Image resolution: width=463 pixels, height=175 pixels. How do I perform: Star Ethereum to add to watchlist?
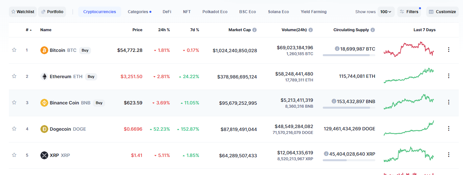point(14,76)
